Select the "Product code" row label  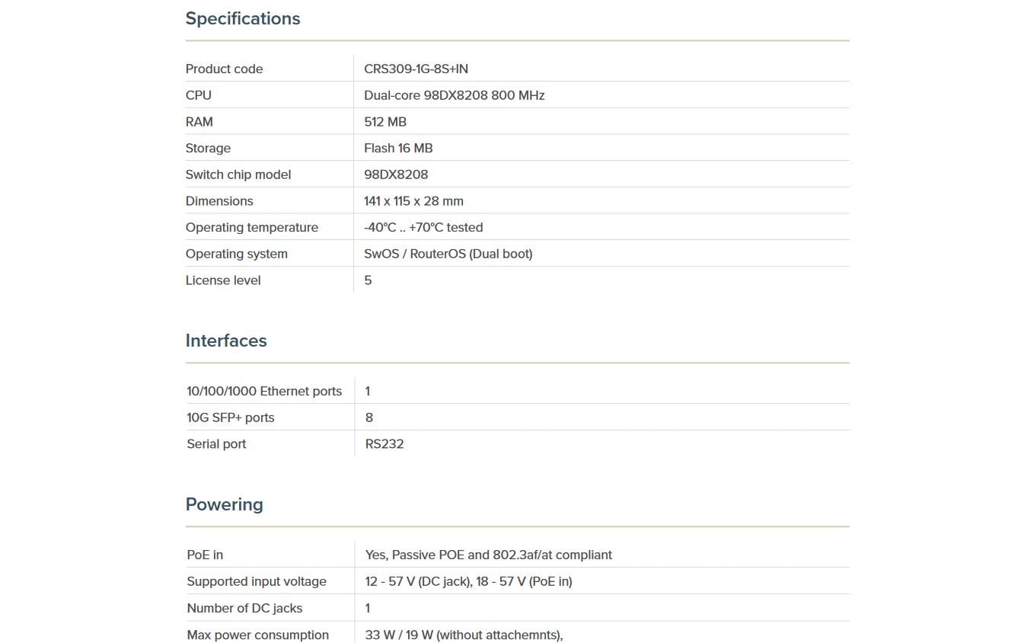pos(224,69)
